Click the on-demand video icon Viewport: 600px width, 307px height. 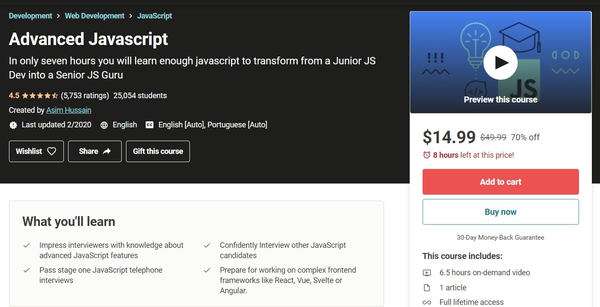click(427, 273)
